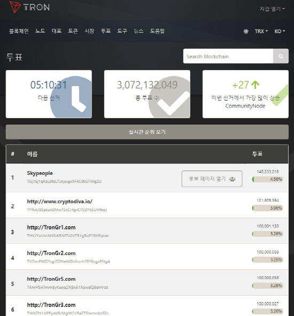Focus the Search Blockchain field
The height and width of the screenshot is (316, 294).
click(x=228, y=56)
